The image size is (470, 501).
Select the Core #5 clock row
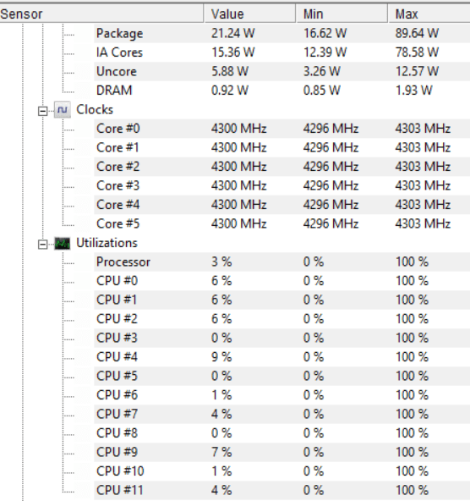[282, 223]
